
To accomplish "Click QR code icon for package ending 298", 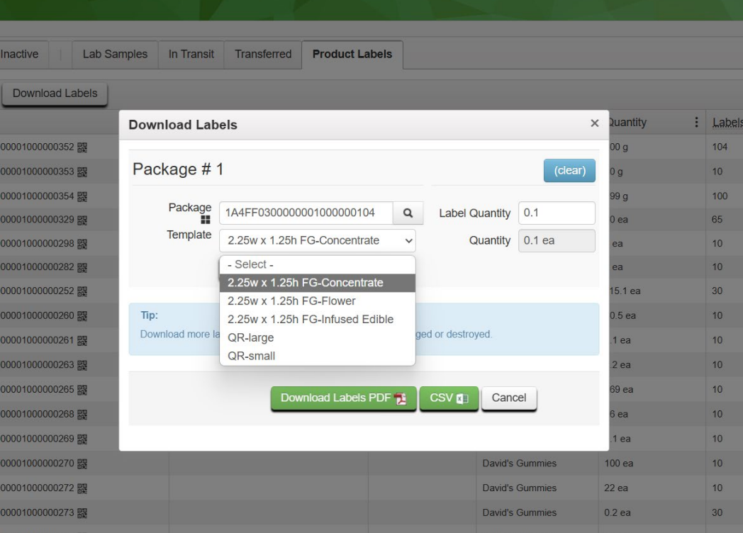I will (82, 244).
